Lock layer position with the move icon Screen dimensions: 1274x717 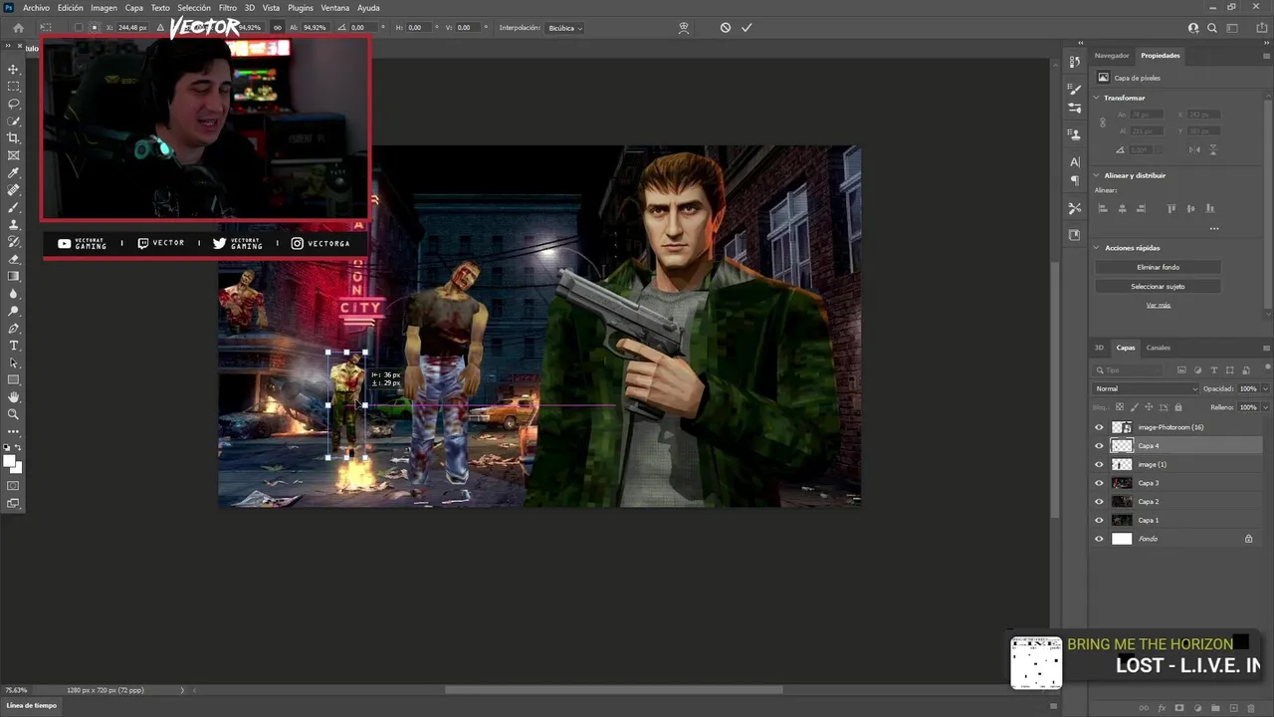(x=1149, y=407)
